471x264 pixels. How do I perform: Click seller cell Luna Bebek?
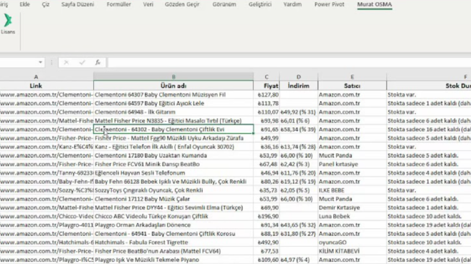pos(352,216)
